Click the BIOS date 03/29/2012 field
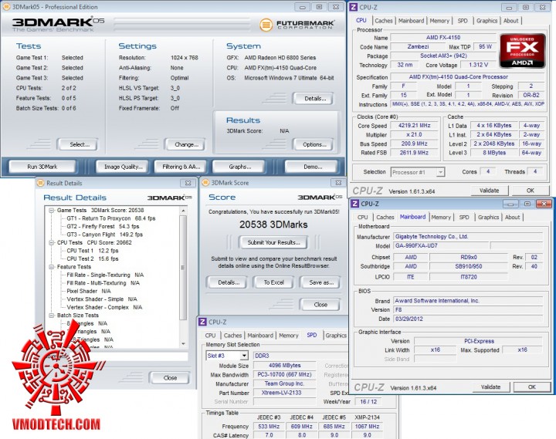 point(468,319)
